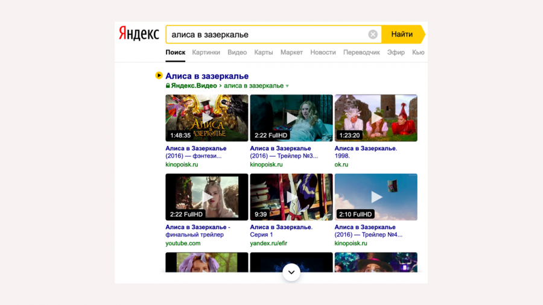Clear the search query with the X icon
Viewport: 543px width, 305px height.
373,34
